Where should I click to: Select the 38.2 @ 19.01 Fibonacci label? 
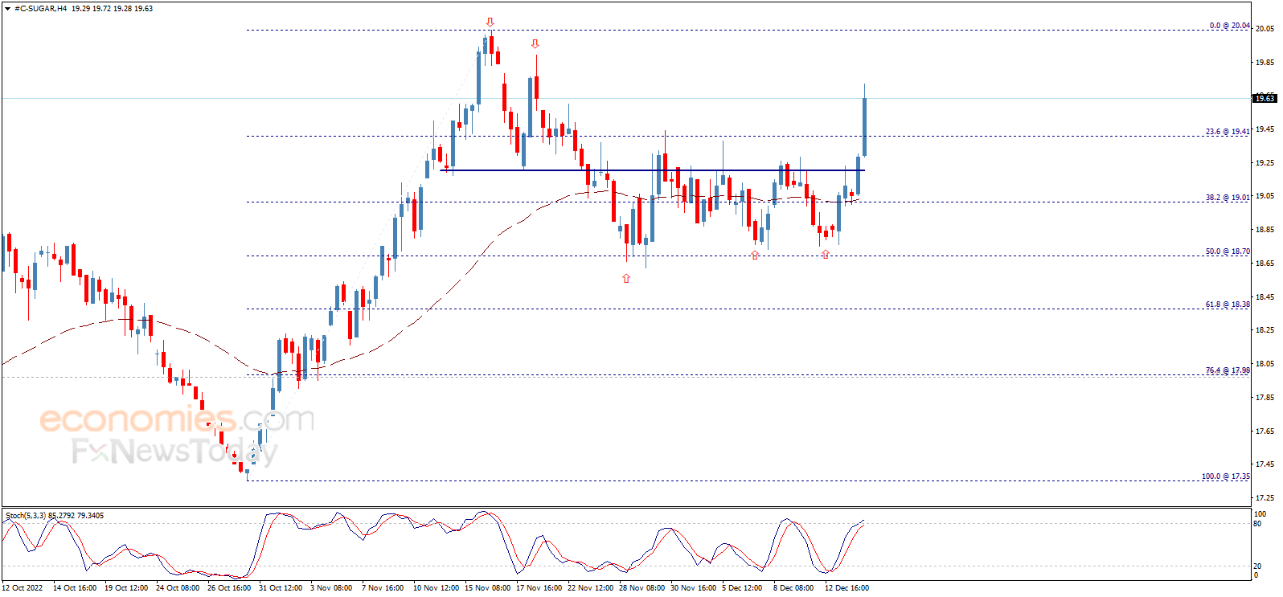pos(1227,198)
